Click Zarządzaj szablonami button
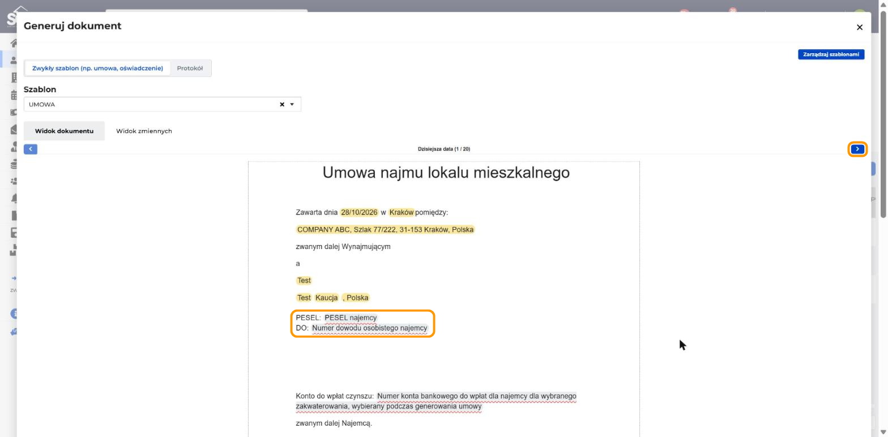Screen dimensions: 888x437 (831, 54)
